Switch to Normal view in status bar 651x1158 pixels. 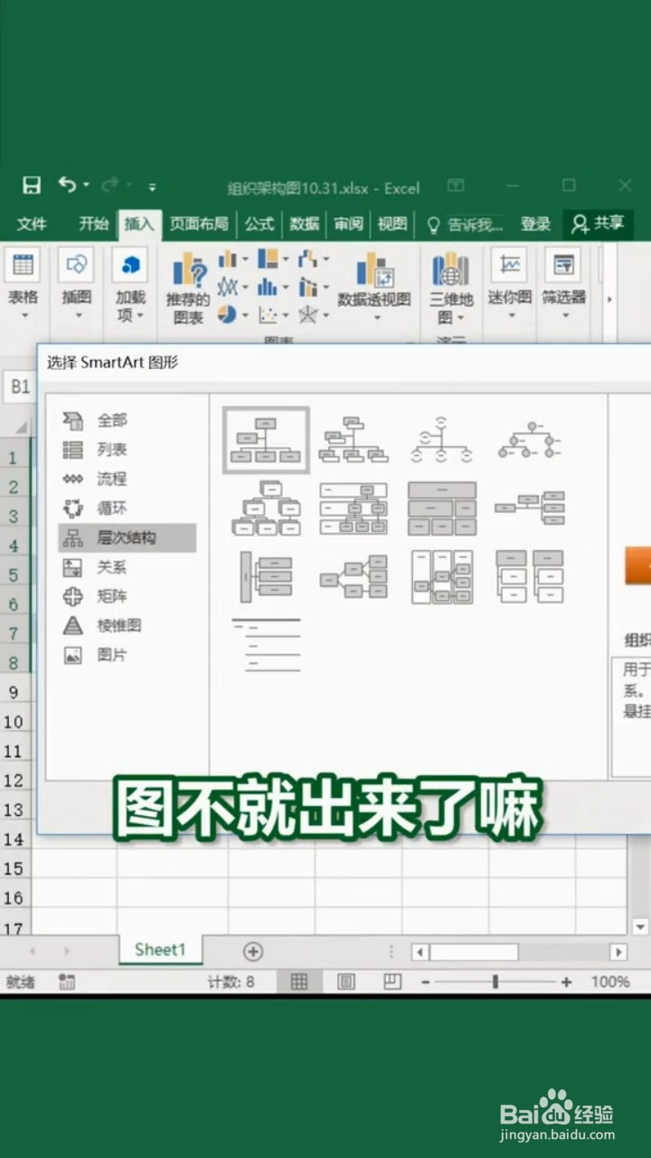coord(299,982)
